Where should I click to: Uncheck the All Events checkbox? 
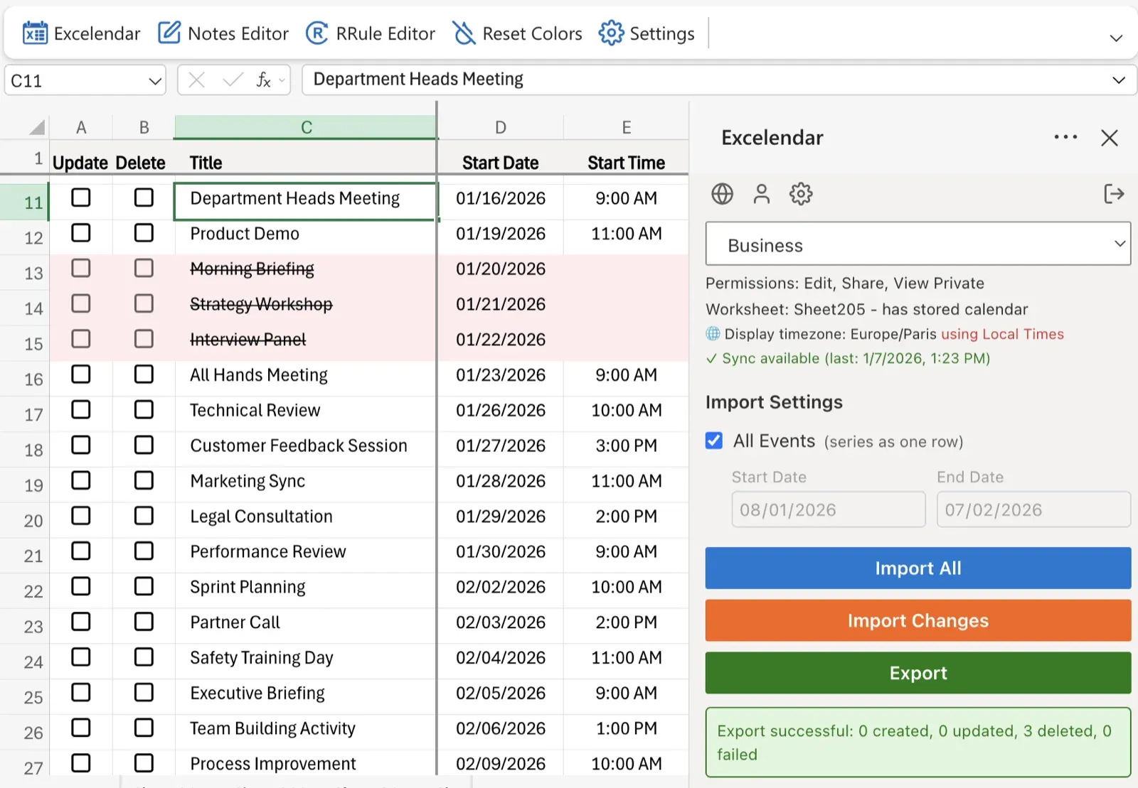[x=714, y=441]
